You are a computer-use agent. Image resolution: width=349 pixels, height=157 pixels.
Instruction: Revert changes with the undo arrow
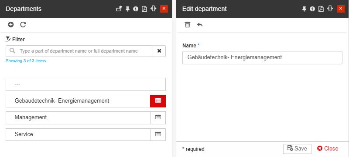click(x=200, y=25)
